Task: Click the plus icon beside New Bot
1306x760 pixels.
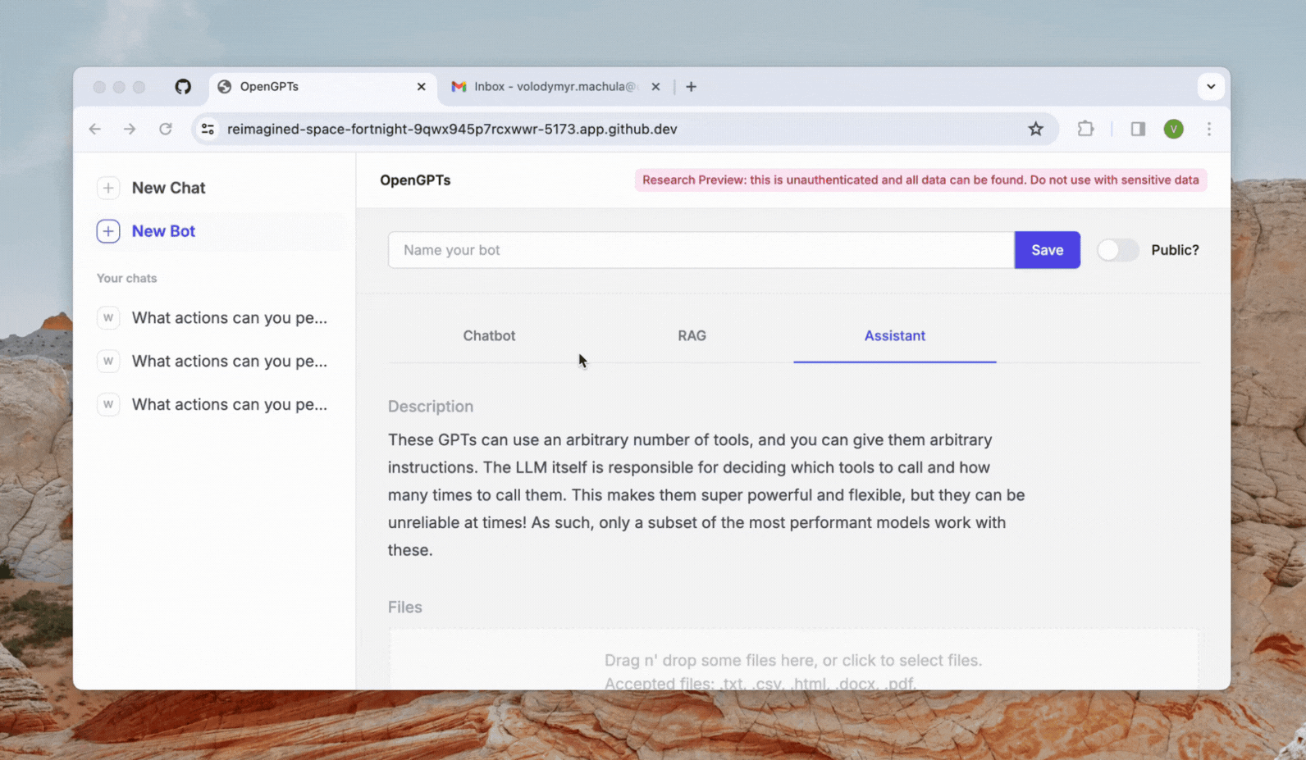Action: point(108,231)
